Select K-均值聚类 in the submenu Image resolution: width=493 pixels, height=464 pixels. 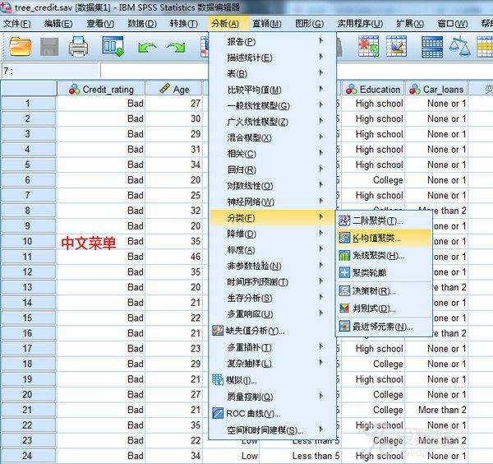click(x=383, y=238)
